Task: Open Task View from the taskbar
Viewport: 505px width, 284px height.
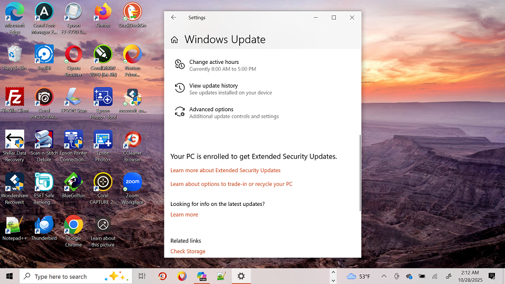Action: (142, 276)
